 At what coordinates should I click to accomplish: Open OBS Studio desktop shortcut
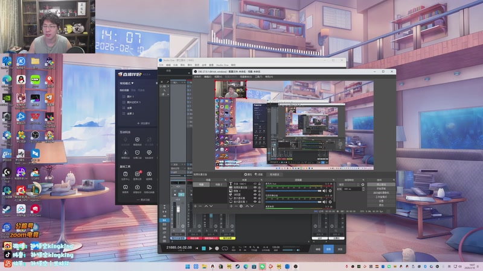pyautogui.click(x=35, y=136)
